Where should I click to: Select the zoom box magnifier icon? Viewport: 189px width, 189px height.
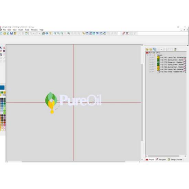[x=55, y=33]
